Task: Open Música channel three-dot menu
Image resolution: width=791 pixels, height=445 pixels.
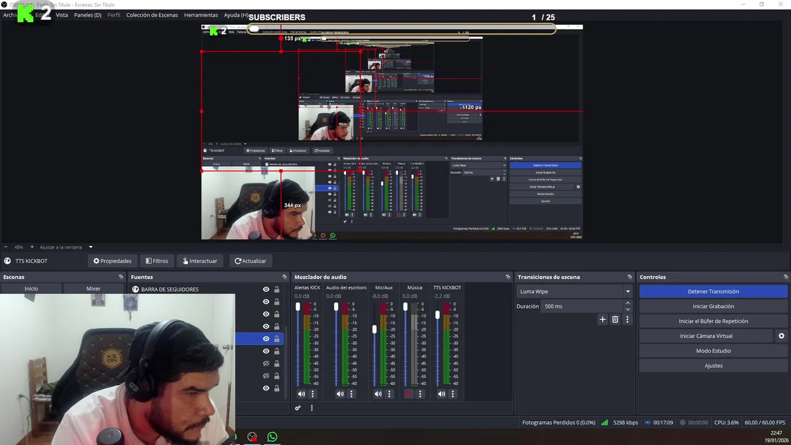Action: click(x=420, y=394)
